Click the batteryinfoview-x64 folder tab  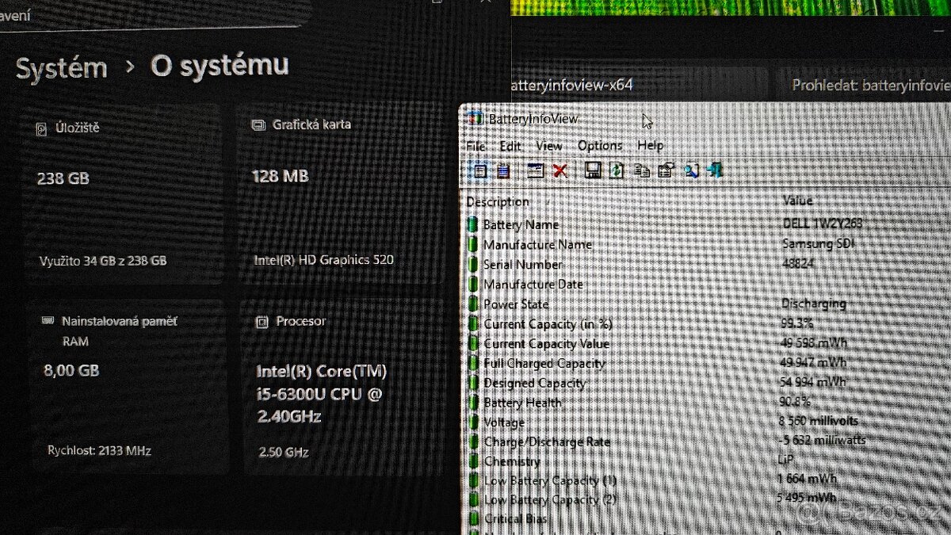(572, 85)
